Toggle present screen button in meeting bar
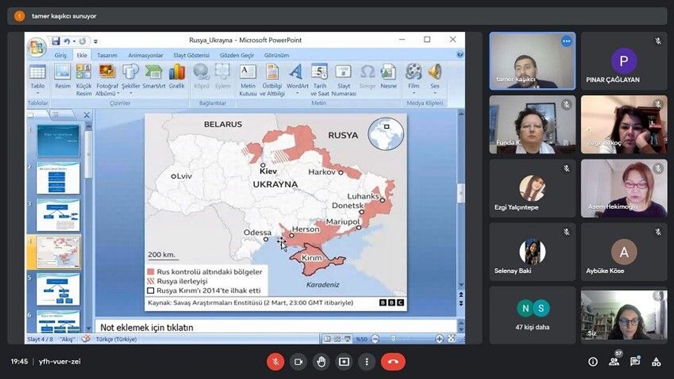This screenshot has height=379, width=674. point(344,362)
